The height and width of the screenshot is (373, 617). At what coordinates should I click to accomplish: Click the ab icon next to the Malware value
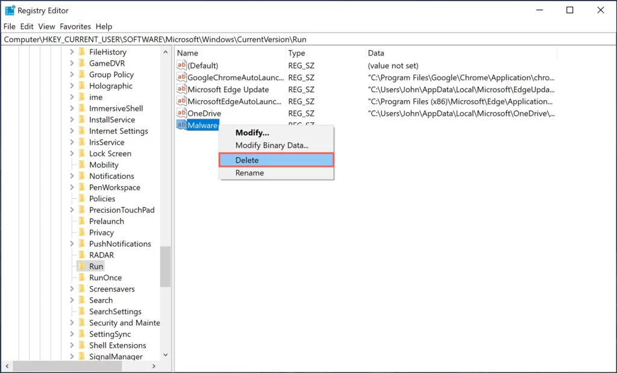pos(182,125)
